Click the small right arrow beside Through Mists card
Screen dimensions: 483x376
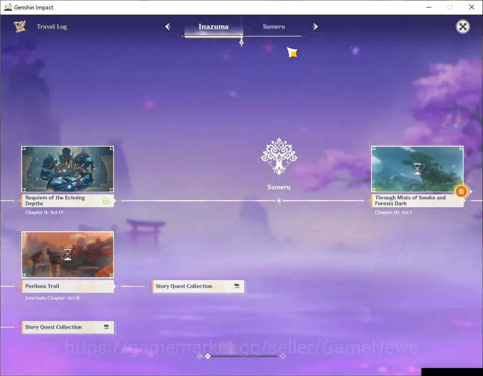click(471, 191)
